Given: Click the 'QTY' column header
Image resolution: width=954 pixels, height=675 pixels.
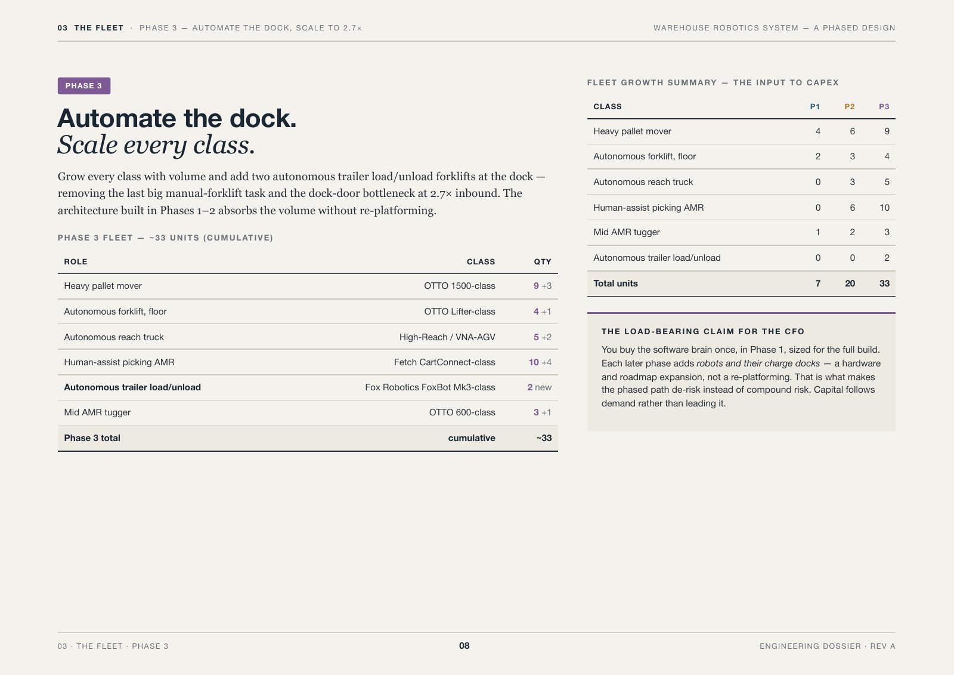Looking at the screenshot, I should tap(543, 262).
